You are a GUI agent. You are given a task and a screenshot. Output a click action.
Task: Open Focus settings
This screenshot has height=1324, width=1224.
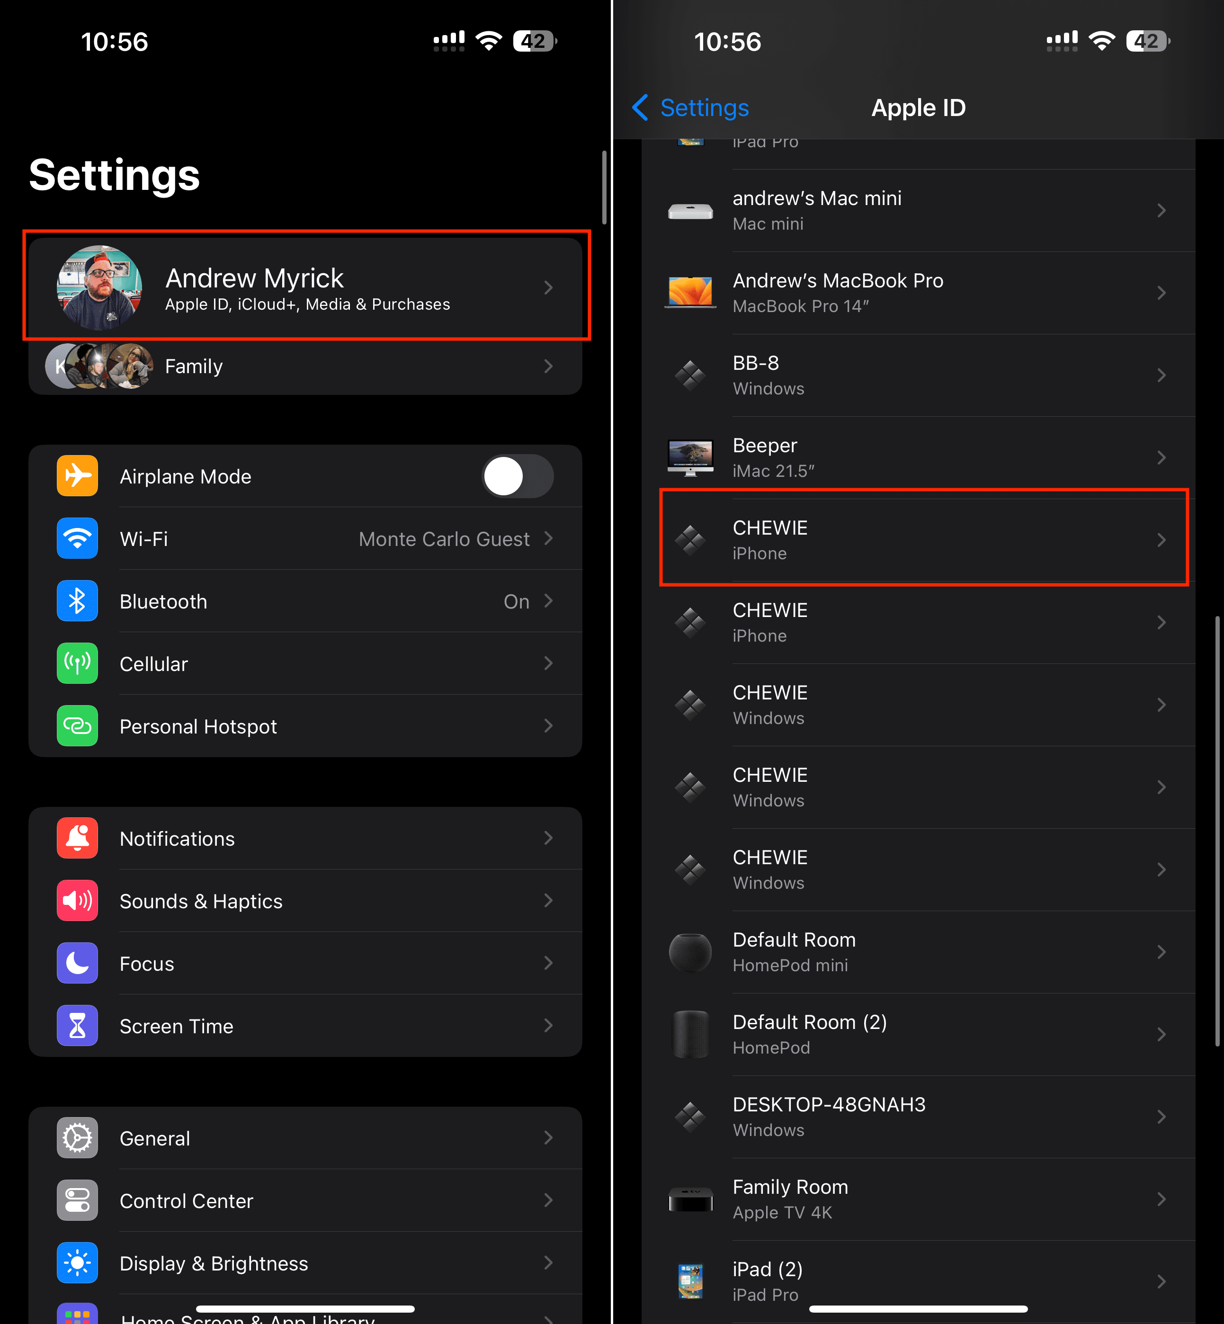pos(305,963)
